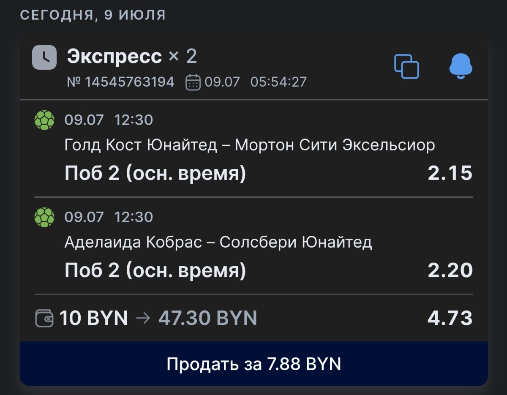This screenshot has width=507, height=395.
Task: Click the wallet icon next to the stake
Action: tap(44, 318)
